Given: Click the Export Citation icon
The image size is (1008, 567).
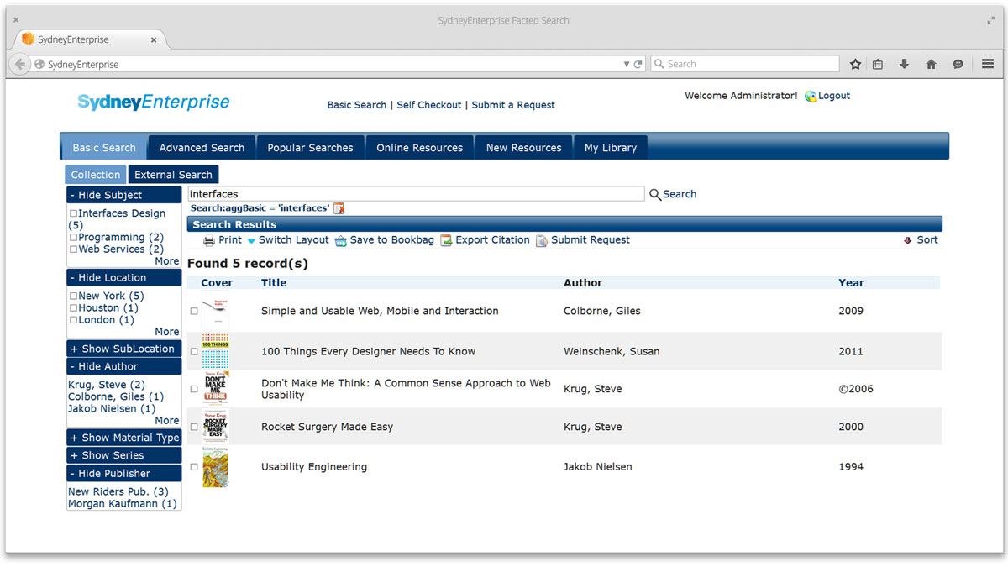Looking at the screenshot, I should (446, 240).
